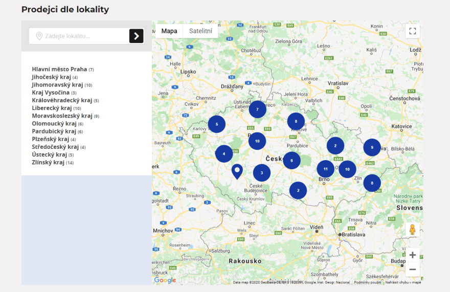The height and width of the screenshot is (292, 450).
Task: Select Plzeňský kraj region
Action: click(54, 139)
